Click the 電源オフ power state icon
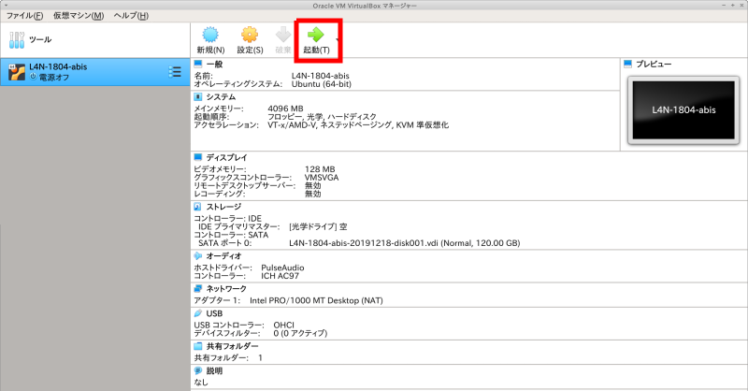 point(34,77)
